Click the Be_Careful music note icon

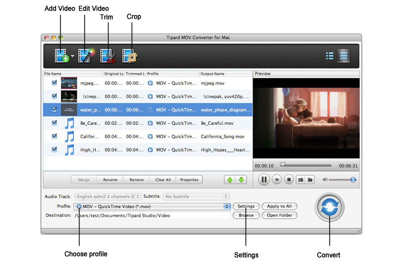pyautogui.click(x=69, y=123)
